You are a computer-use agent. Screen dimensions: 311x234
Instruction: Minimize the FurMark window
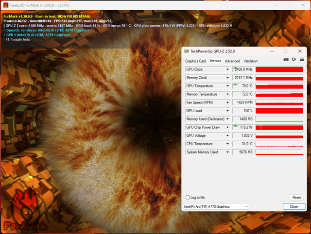tap(275, 5)
